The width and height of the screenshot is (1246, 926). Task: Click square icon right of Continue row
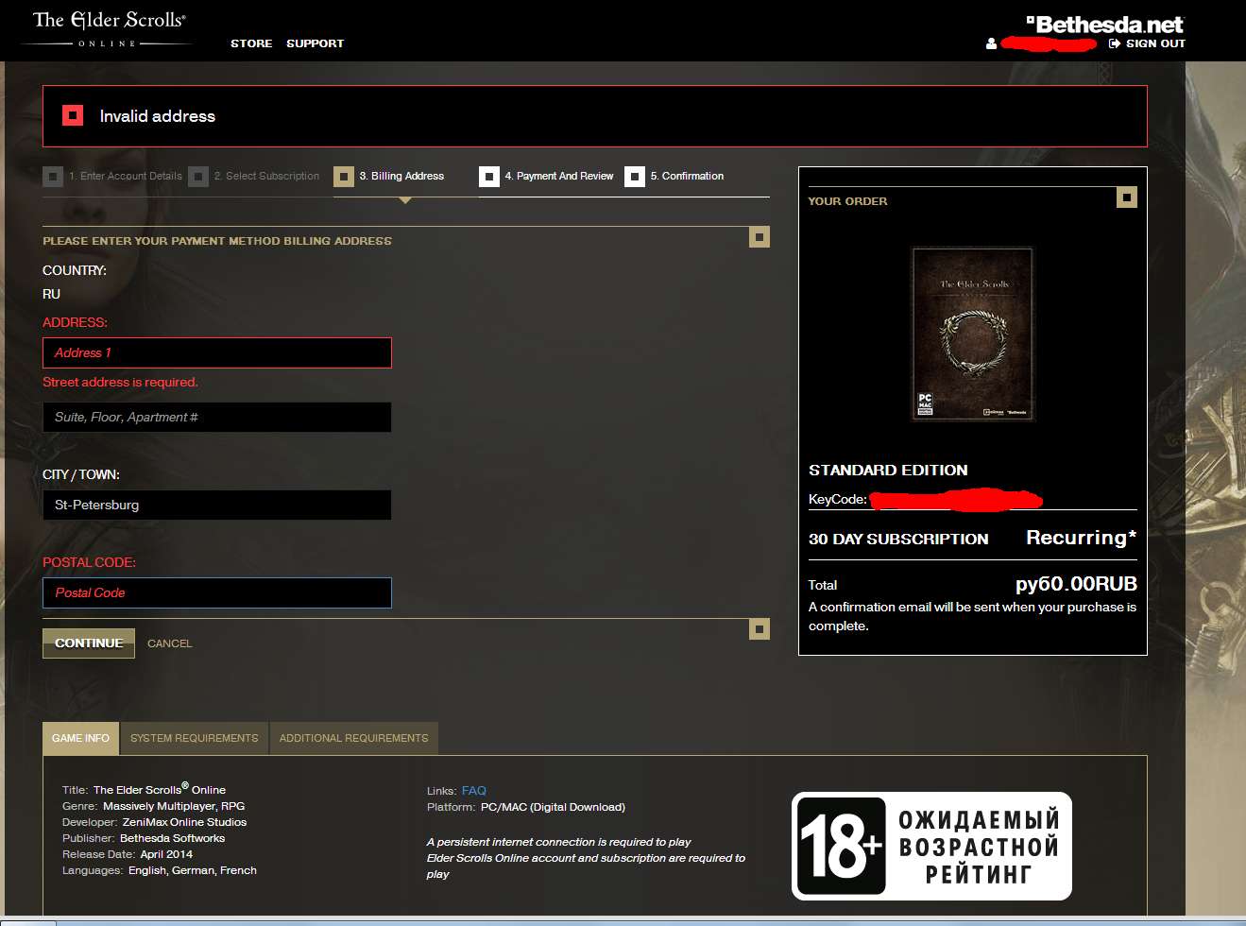(760, 629)
